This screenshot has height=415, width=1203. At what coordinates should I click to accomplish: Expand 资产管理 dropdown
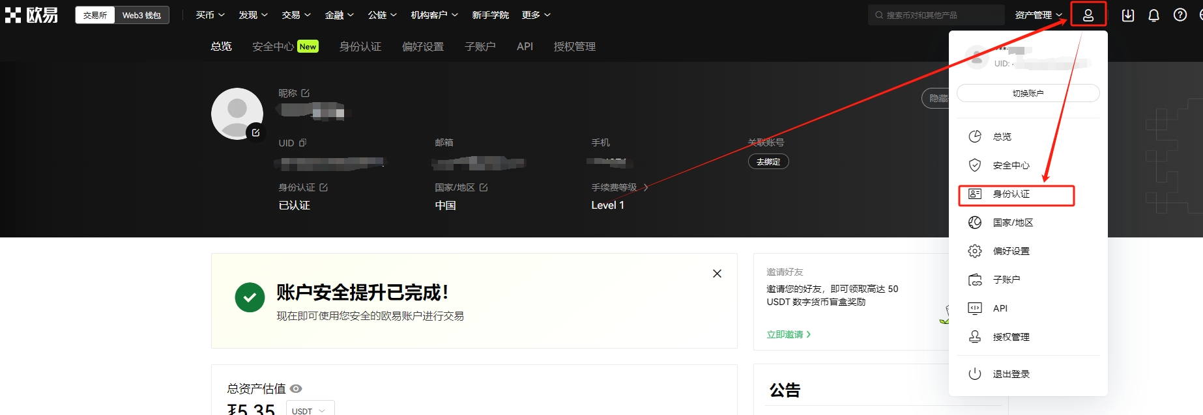(x=1039, y=15)
